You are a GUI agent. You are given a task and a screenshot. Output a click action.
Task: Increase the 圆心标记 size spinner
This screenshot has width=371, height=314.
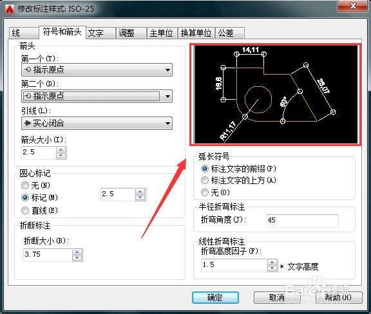(140, 192)
